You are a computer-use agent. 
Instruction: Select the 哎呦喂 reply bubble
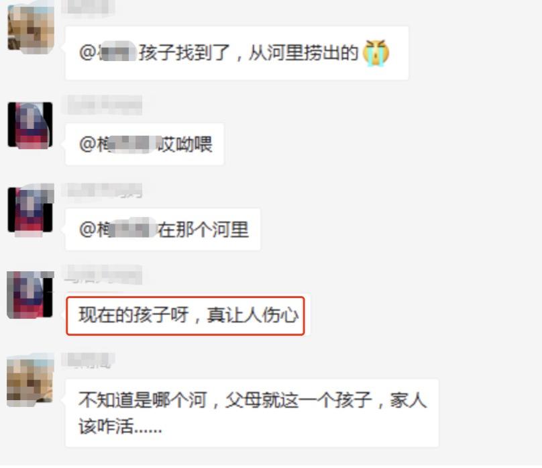click(144, 144)
